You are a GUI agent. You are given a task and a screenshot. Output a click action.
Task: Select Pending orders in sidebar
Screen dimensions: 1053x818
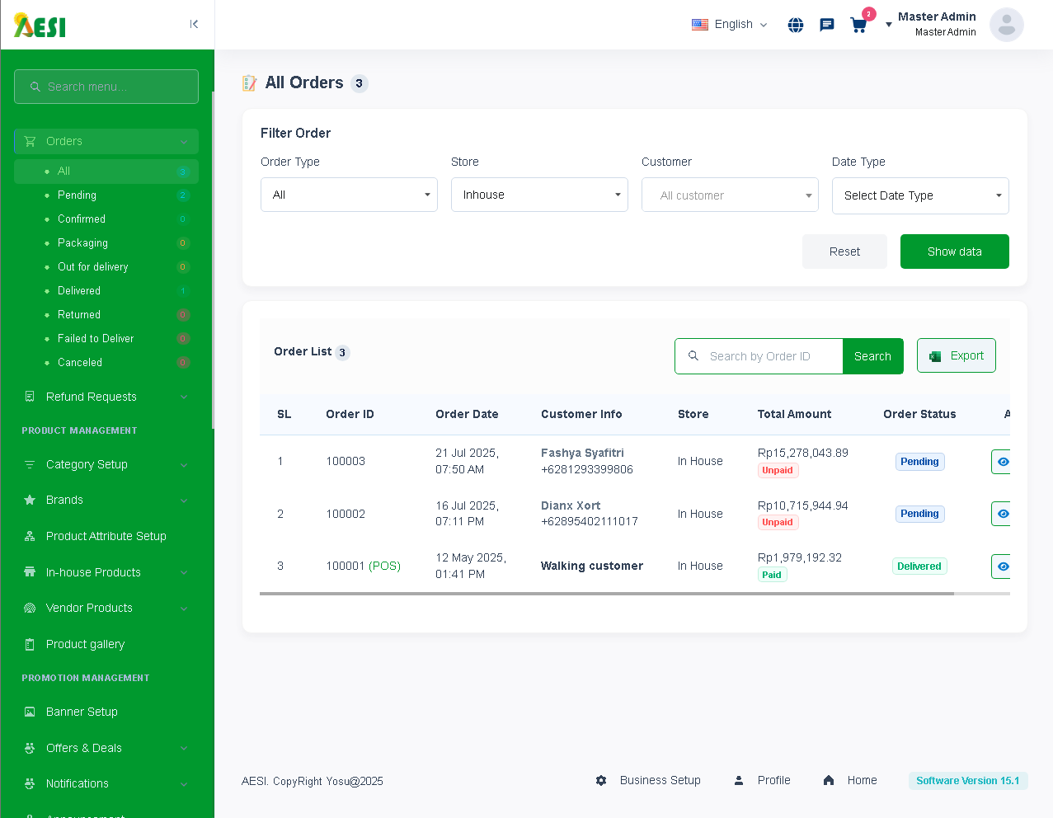[77, 195]
